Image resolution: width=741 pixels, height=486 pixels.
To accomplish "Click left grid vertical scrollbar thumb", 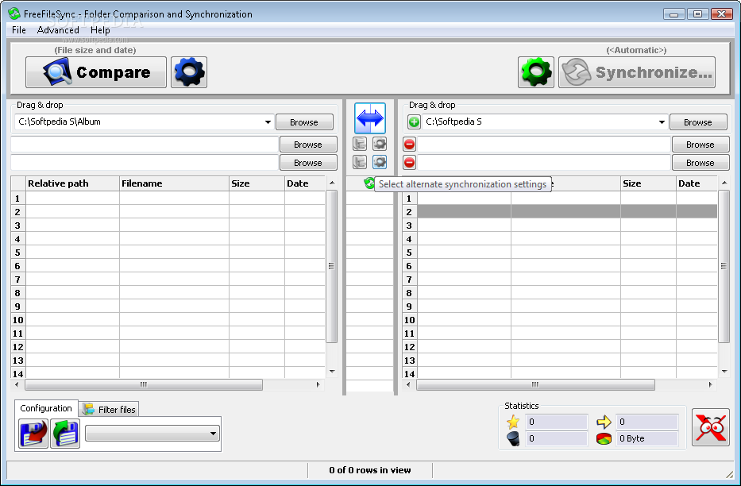I will pos(332,266).
